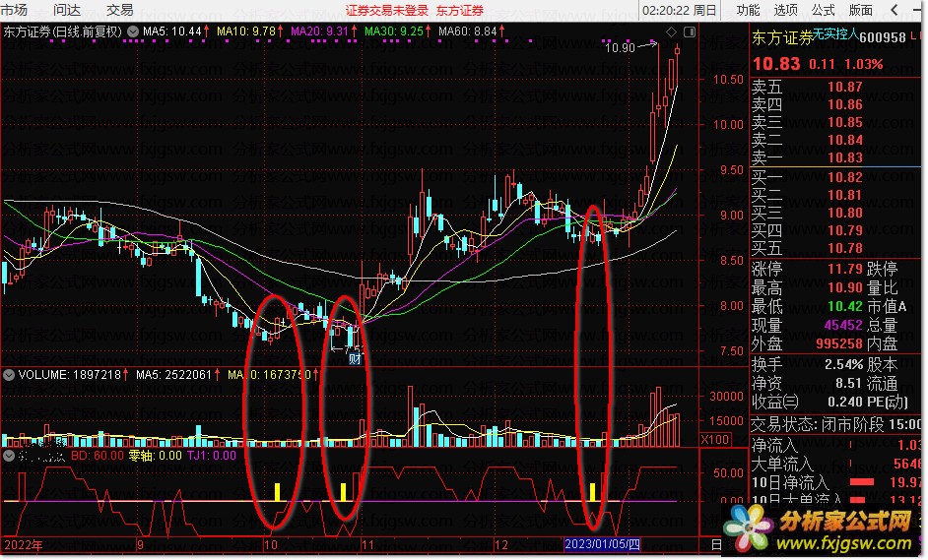The image size is (928, 560).
Task: Click month 12 on the time axis
Action: point(501,544)
